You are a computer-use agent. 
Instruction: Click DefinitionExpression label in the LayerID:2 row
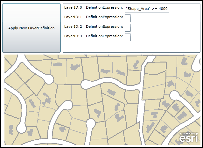coord(104,26)
